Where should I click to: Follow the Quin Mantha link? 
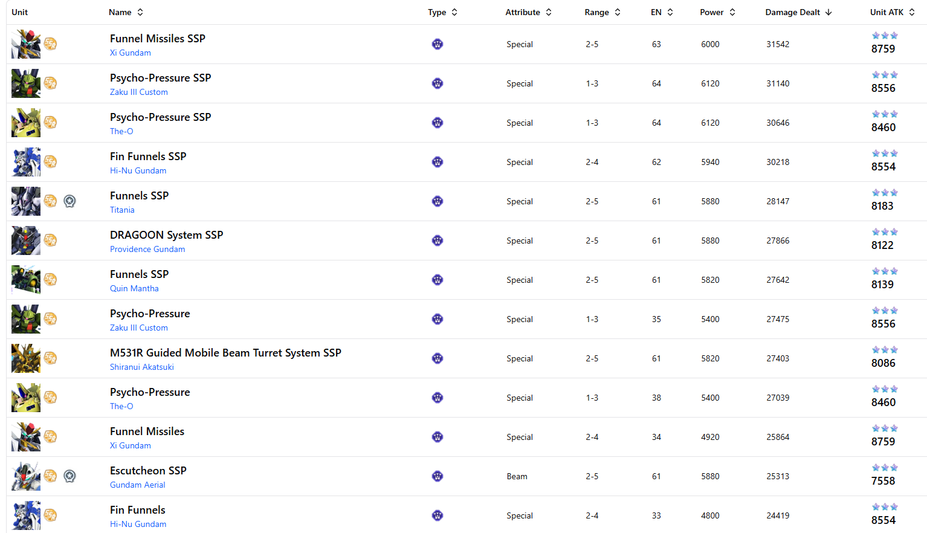(134, 288)
